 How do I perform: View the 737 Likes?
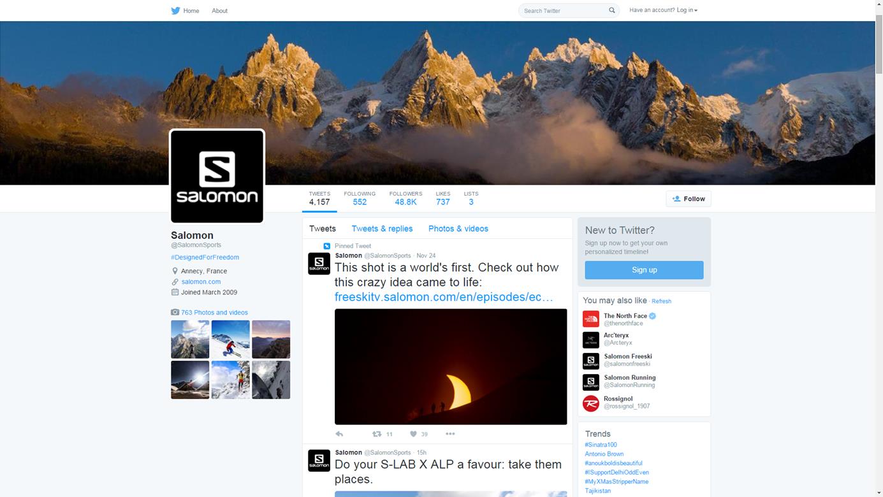443,198
